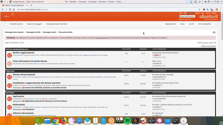Click the Applicazioni forum status icon
223x125 pixels.
pyautogui.click(x=9, y=99)
